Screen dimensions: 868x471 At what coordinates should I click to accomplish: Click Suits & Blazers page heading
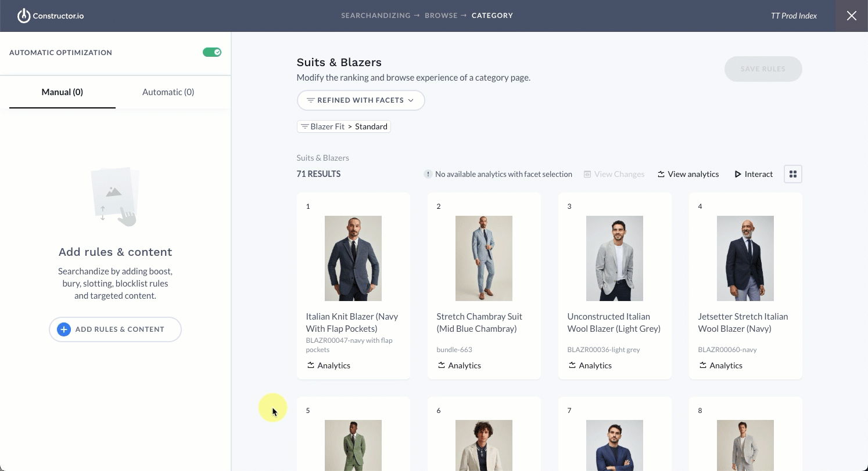tap(339, 62)
